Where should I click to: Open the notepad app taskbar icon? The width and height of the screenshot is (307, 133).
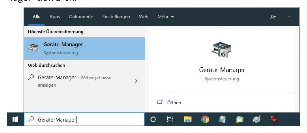pyautogui.click(x=222, y=119)
